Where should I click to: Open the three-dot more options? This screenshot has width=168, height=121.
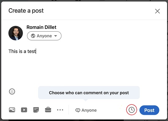(60, 110)
